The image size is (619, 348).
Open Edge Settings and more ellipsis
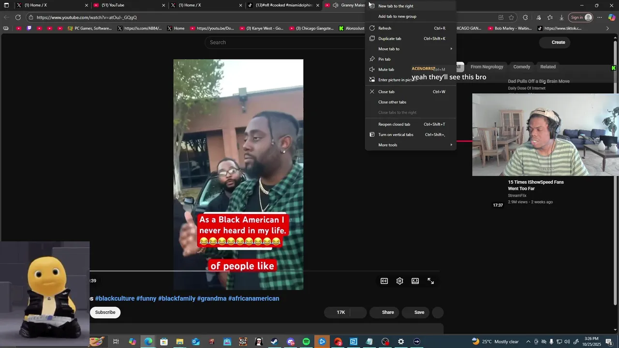point(599,17)
